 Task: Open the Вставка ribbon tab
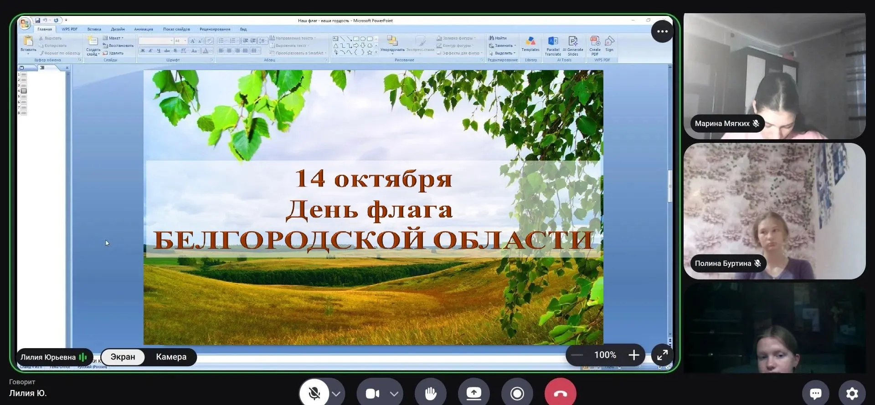click(94, 29)
